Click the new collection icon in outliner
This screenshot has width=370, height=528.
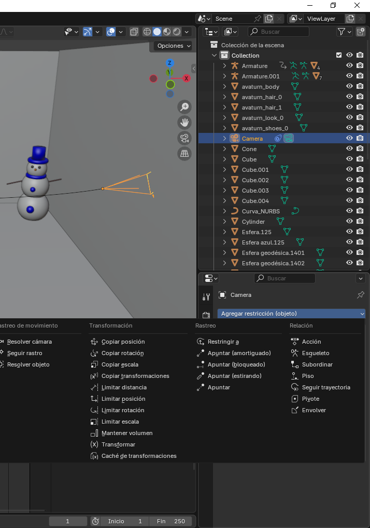(360, 32)
